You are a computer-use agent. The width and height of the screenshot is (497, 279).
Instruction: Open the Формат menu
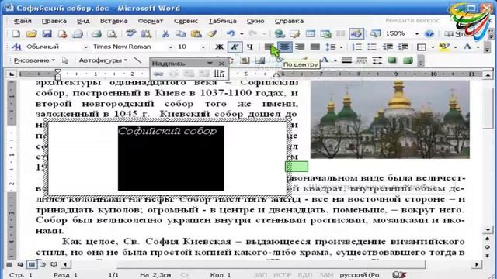pos(151,21)
